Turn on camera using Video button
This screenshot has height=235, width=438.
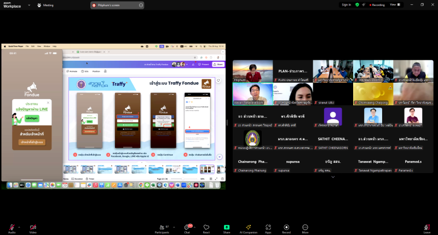[32, 227]
